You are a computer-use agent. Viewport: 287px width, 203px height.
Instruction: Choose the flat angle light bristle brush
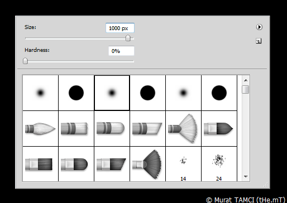pyautogui.click(x=147, y=128)
